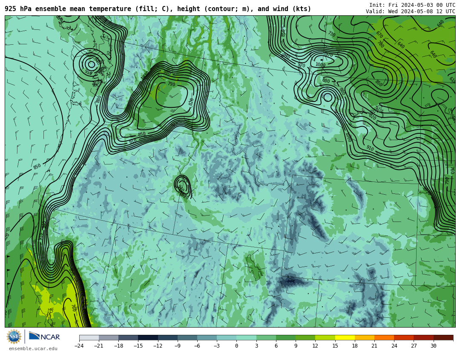Pick the color swatch between -12 and -9
The image size is (460, 354).
click(168, 337)
